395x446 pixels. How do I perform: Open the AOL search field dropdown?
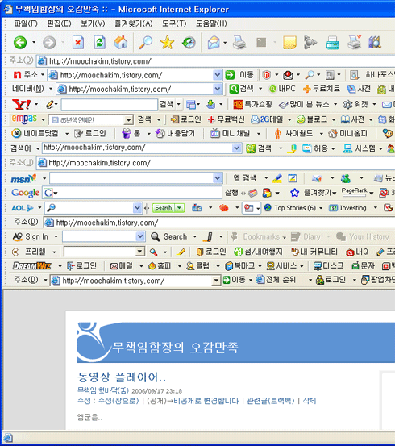[x=137, y=208]
